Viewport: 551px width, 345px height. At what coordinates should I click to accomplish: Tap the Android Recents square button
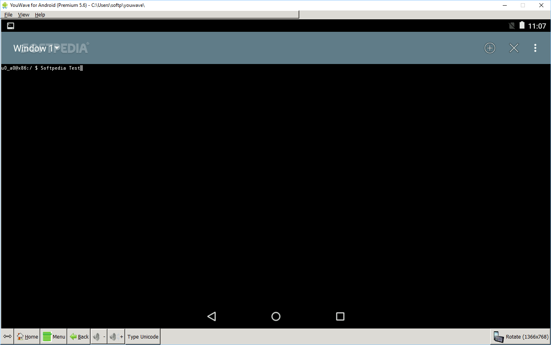(x=340, y=316)
